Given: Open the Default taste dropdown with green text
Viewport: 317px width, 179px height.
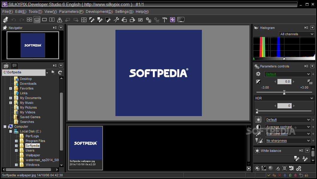Looking at the screenshot, I should [288, 74].
